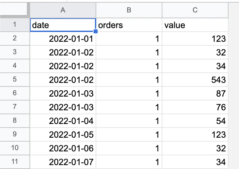Image resolution: width=239 pixels, height=169 pixels.
Task: Select row 2 header
Action: pos(15,39)
